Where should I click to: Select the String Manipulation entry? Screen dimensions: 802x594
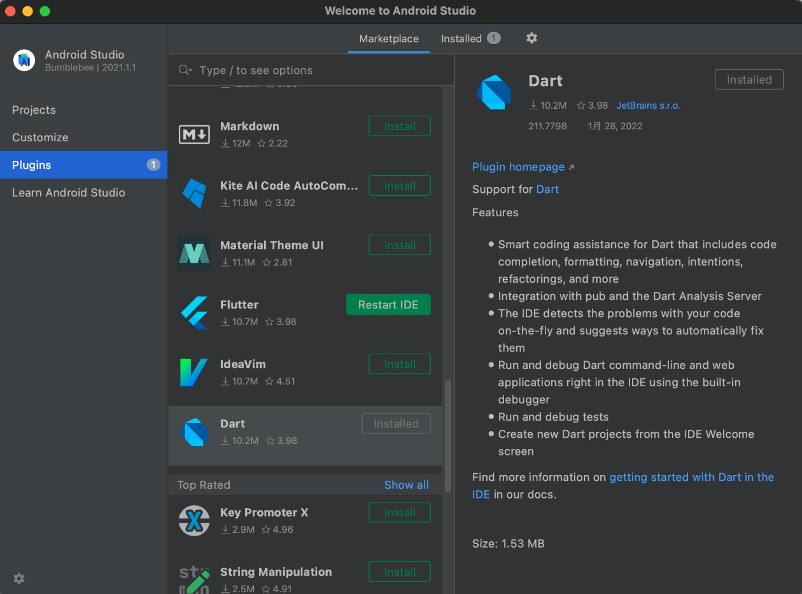click(x=276, y=572)
